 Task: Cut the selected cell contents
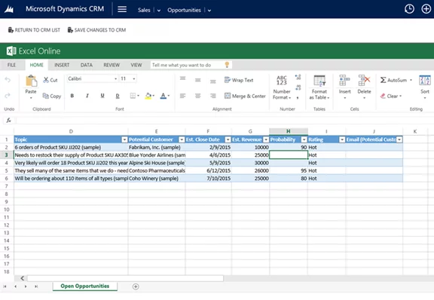(50, 80)
